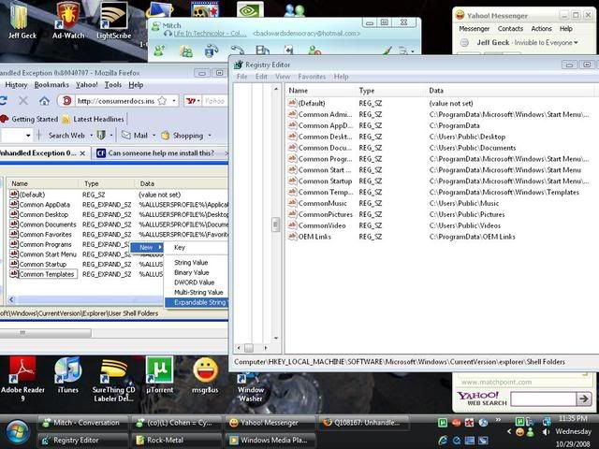Expand the quick launch overflow chevron
This screenshot has height=449, width=599.
tap(498, 420)
